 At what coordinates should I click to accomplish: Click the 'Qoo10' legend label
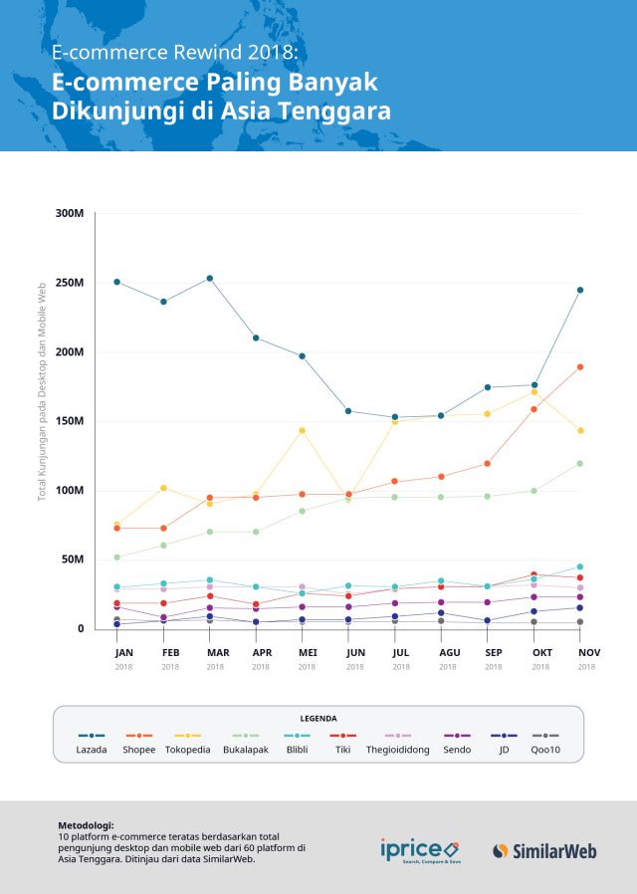[x=545, y=750]
